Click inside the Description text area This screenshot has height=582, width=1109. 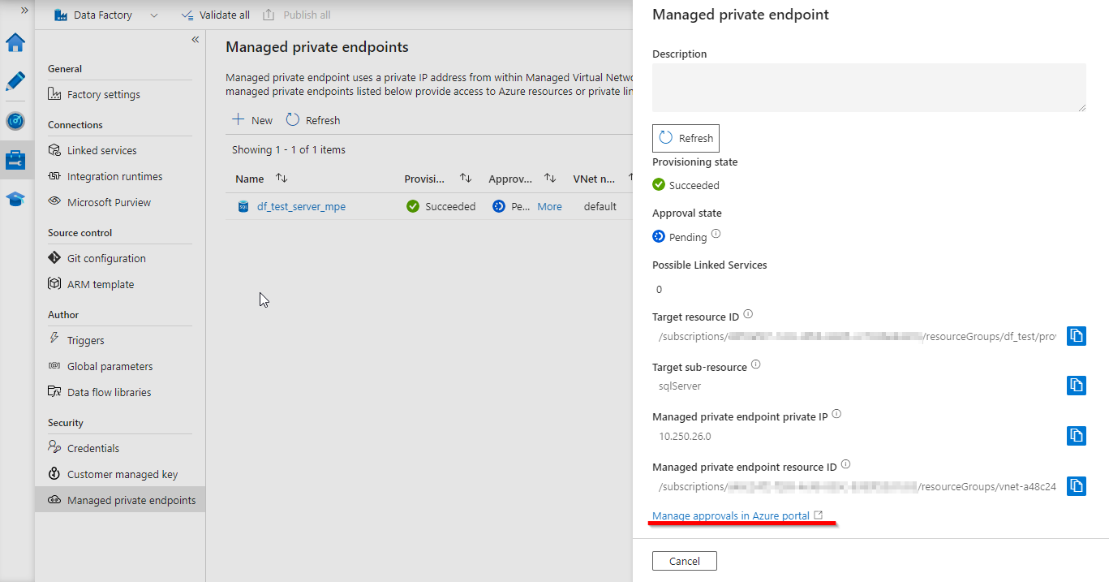coord(869,88)
